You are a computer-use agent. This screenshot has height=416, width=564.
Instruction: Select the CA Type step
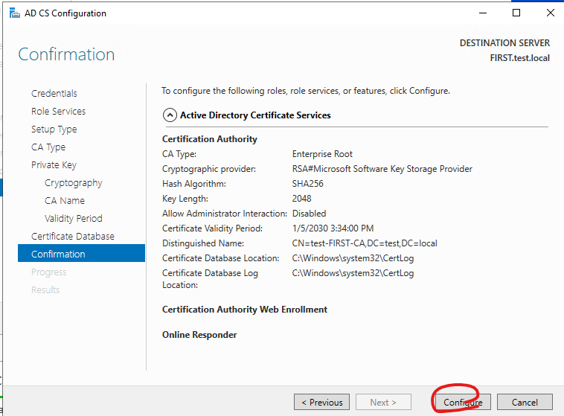point(48,147)
